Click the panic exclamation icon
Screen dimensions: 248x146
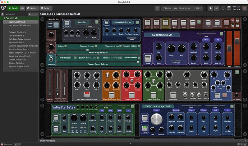245,8
